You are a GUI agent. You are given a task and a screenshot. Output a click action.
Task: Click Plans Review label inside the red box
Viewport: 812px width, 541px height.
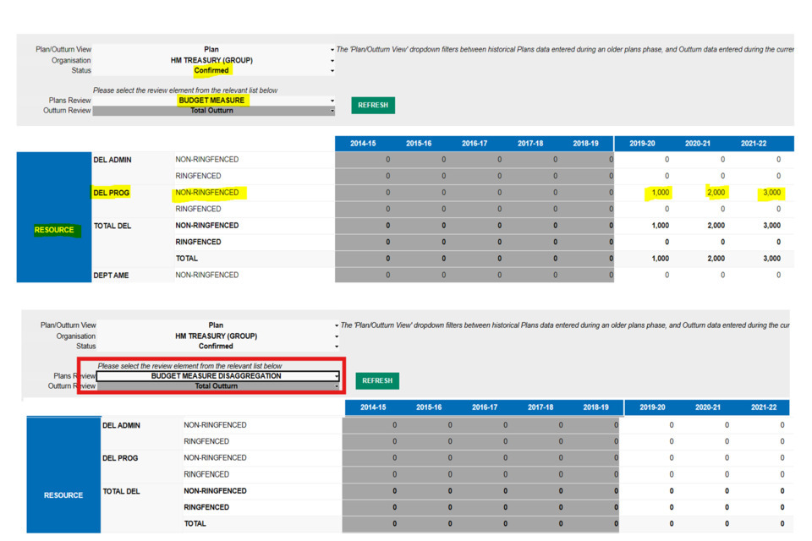(x=74, y=376)
